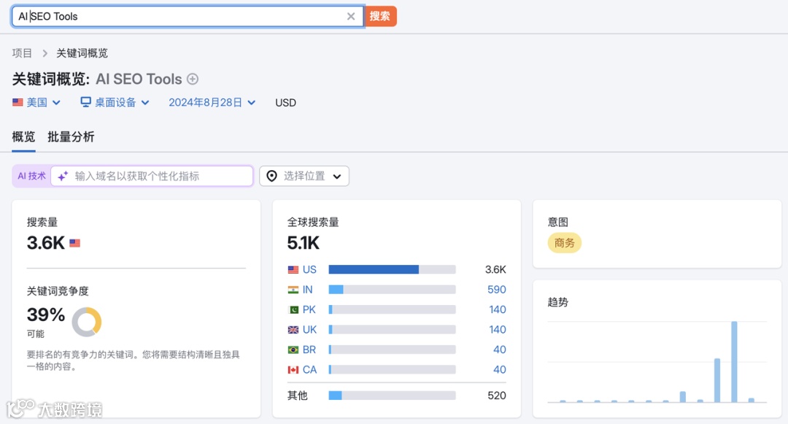Viewport: 788px width, 424px height.
Task: Click the desktop monitor icon
Action: (86, 102)
